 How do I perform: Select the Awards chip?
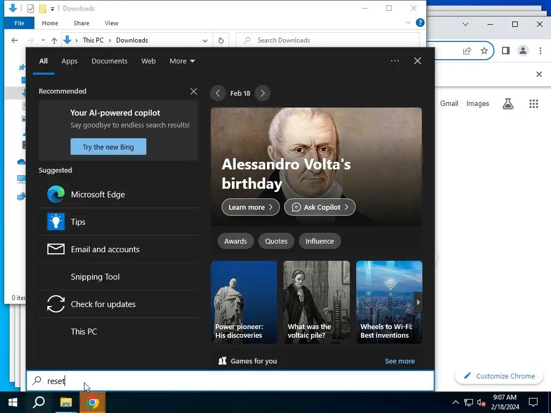click(236, 241)
